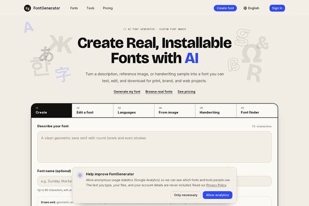This screenshot has width=309, height=206.
Task: Switch to the Languages tab
Action: pos(133,111)
